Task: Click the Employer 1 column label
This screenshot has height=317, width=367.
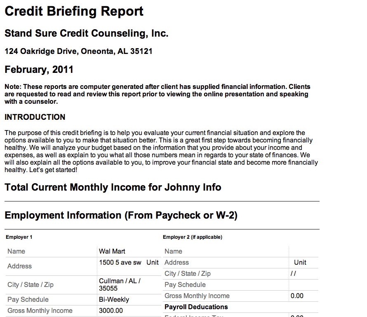Action: tap(19, 237)
